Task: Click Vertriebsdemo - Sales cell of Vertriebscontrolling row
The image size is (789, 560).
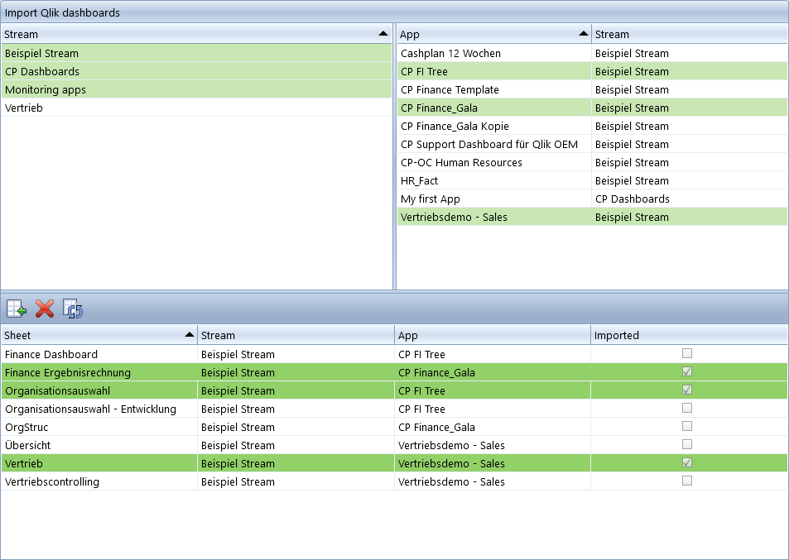Action: (493, 481)
